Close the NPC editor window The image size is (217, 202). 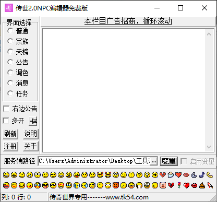pyautogui.click(x=204, y=8)
